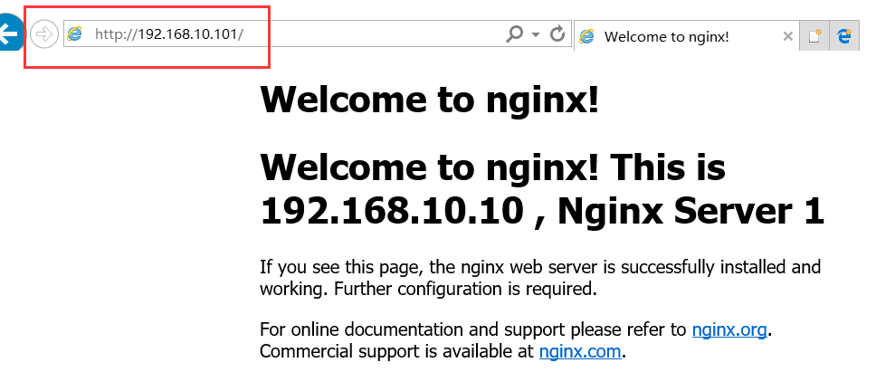Image resolution: width=876 pixels, height=372 pixels.
Task: Refresh the page with the reload icon
Action: point(557,34)
